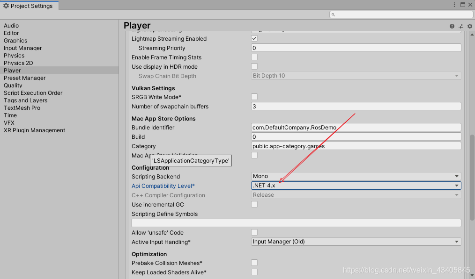
Task: Open the Player settings gear menu
Action: pyautogui.click(x=469, y=26)
